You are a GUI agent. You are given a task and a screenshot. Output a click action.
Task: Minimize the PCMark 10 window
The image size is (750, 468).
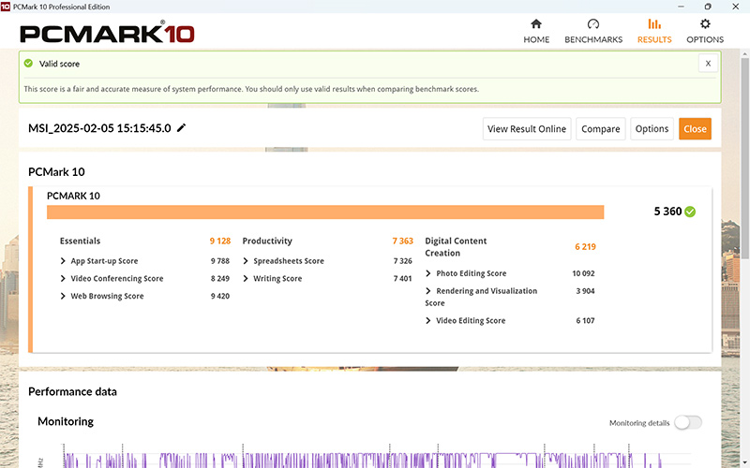(x=682, y=7)
